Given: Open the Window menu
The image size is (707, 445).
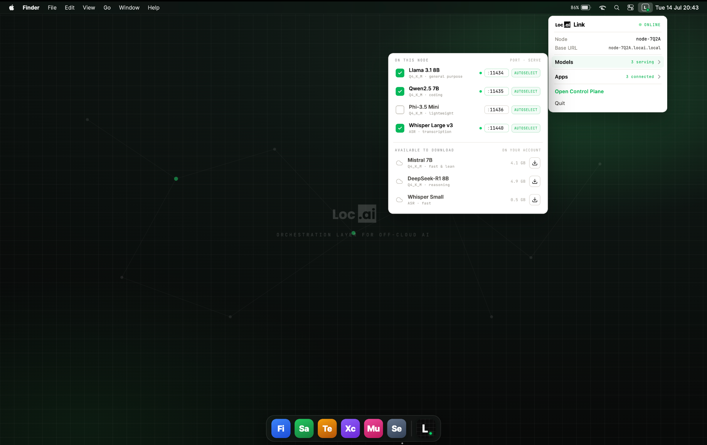Looking at the screenshot, I should [x=129, y=7].
